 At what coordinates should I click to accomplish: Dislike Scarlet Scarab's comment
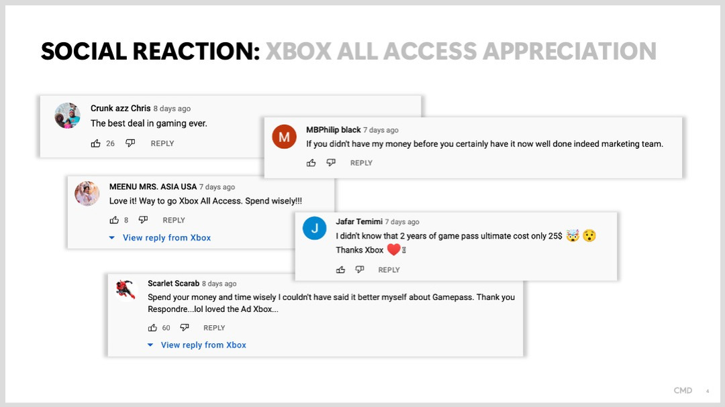[185, 327]
